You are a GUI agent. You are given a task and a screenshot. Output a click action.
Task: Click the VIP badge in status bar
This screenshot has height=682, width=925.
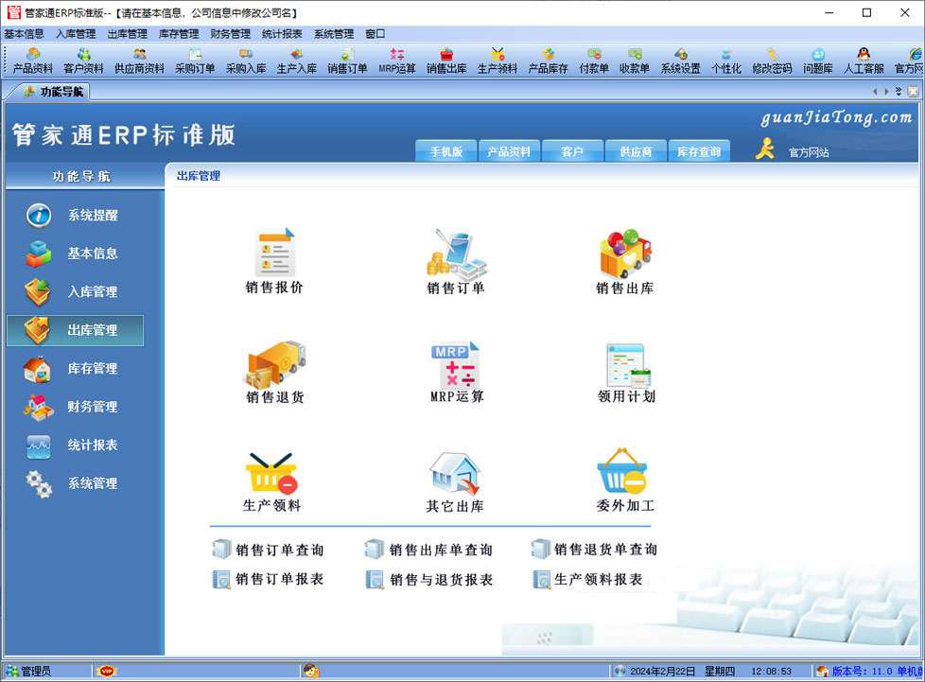tap(106, 672)
